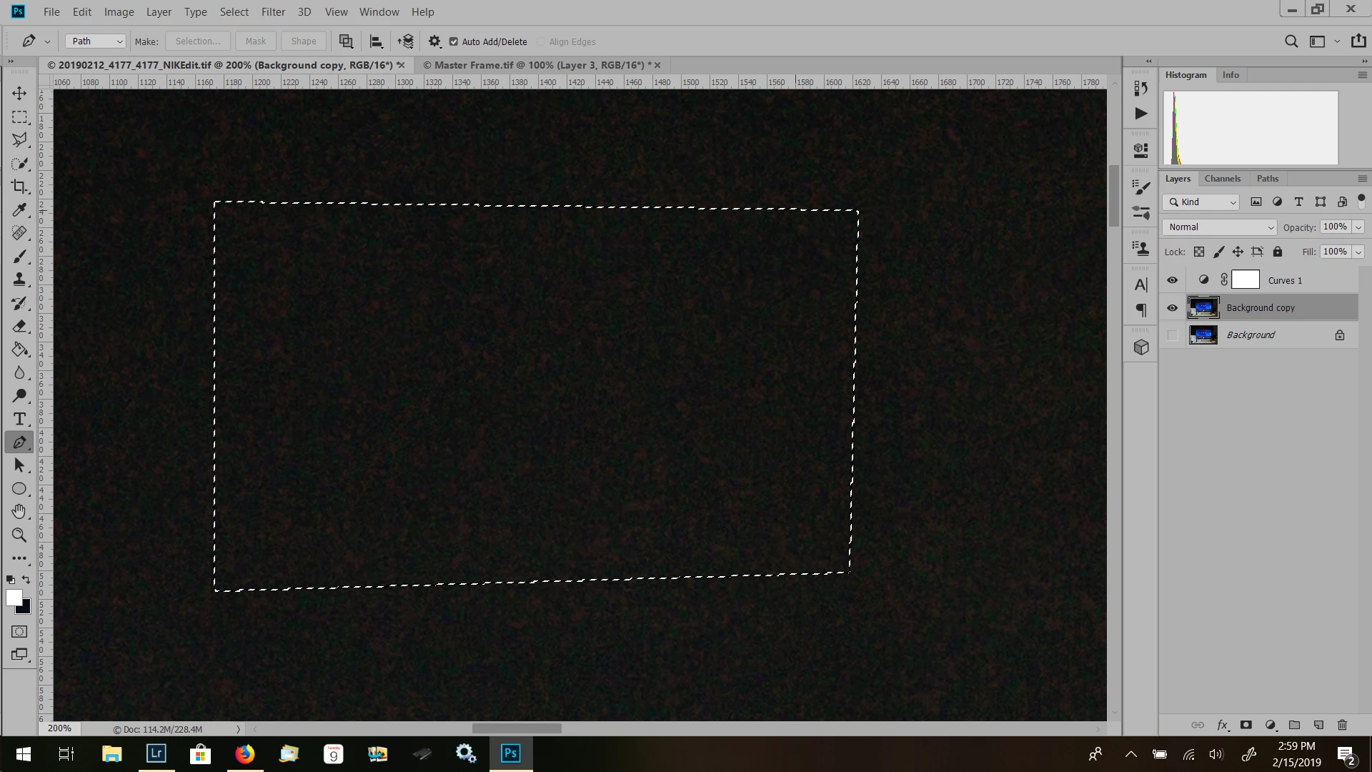Open Lightroom from the taskbar
1372x772 pixels.
click(156, 753)
